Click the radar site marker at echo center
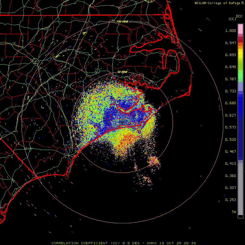 tap(122, 122)
